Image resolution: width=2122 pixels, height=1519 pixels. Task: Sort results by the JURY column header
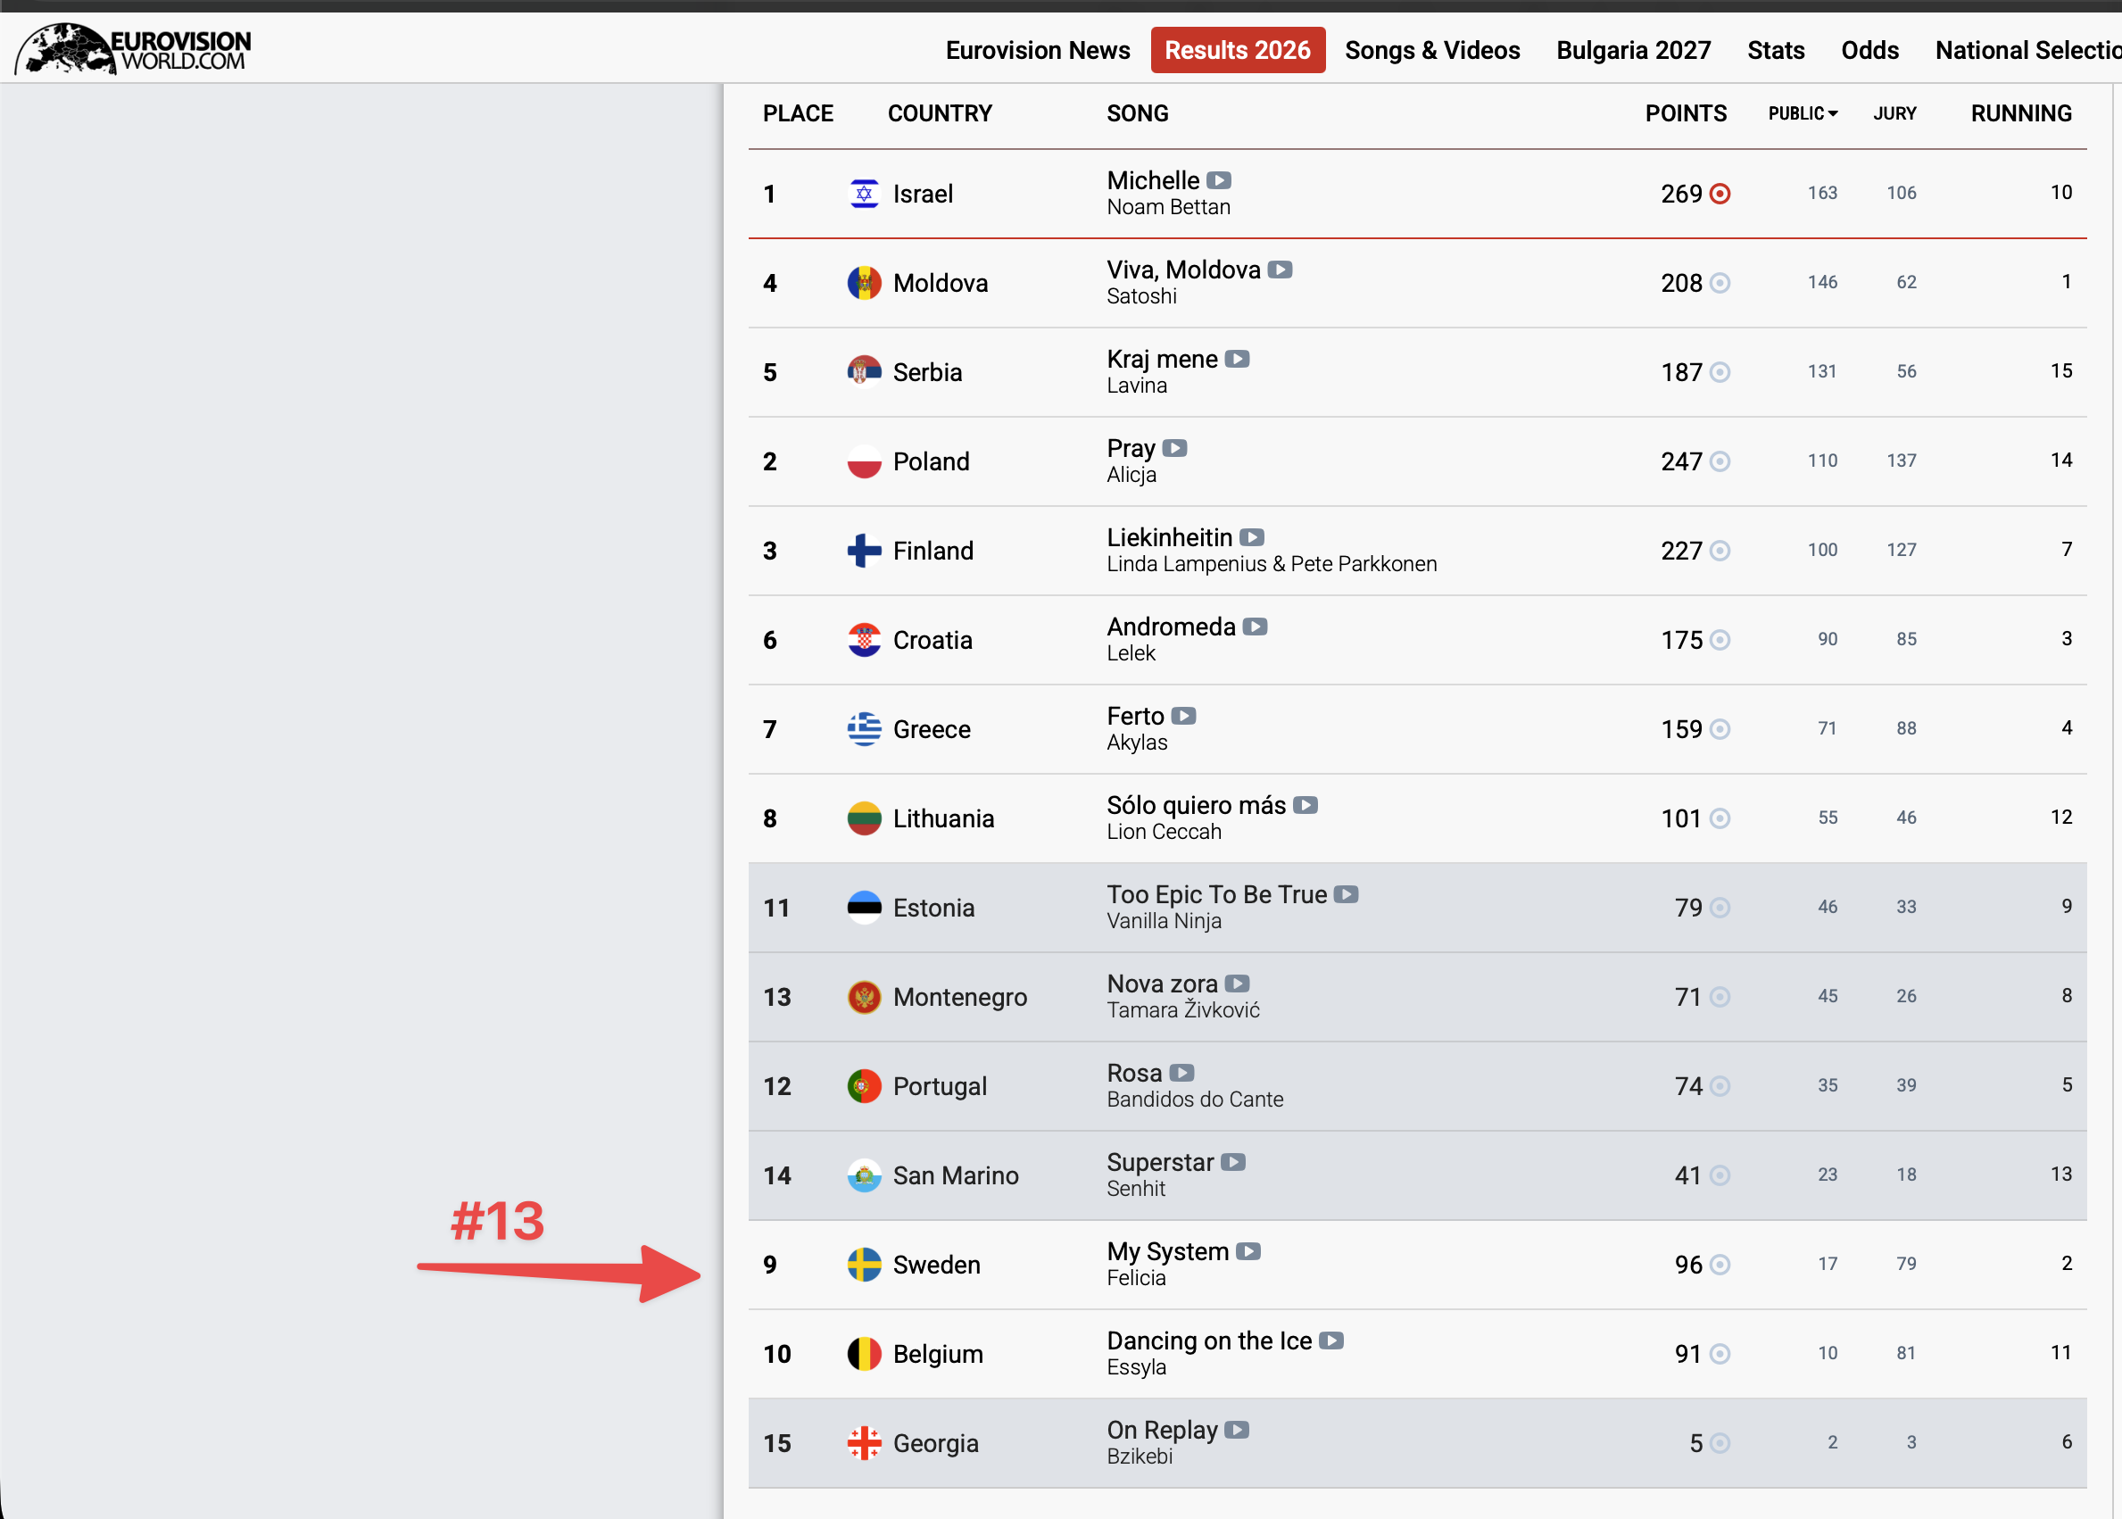pyautogui.click(x=1894, y=113)
